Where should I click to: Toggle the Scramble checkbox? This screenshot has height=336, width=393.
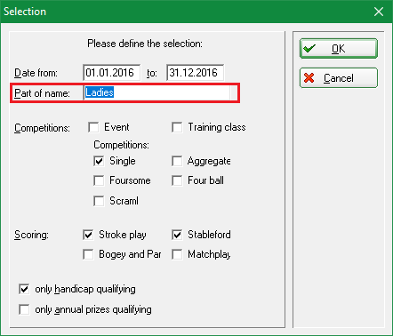[99, 201]
